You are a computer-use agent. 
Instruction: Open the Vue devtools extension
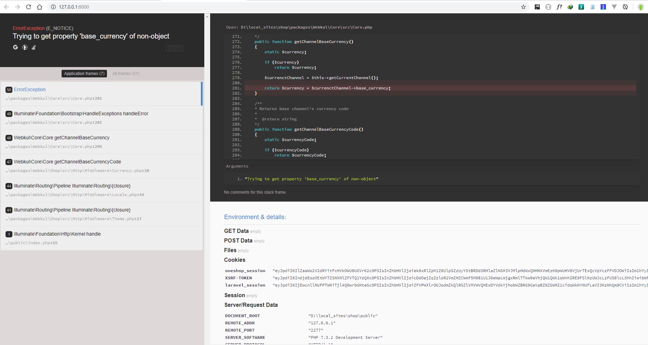click(x=614, y=7)
